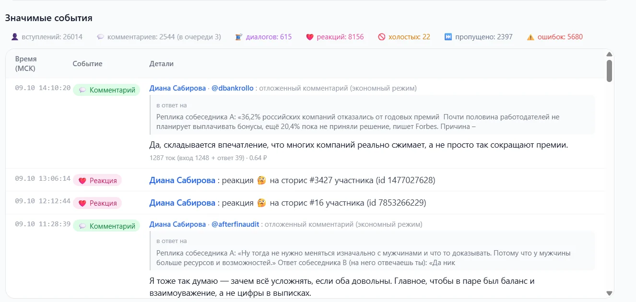The width and height of the screenshot is (636, 302).
Task: Open Диана Сабирова link in 14:10:20 row
Action: coord(177,88)
